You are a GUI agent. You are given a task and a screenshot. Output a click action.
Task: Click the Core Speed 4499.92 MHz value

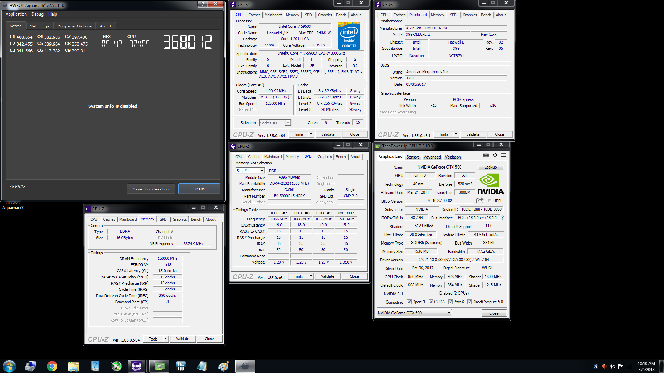coord(275,91)
